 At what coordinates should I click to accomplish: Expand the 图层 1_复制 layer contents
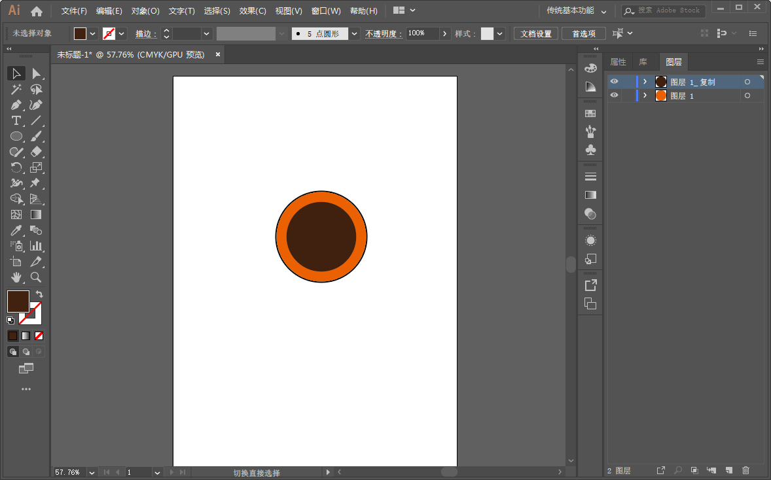pyautogui.click(x=645, y=82)
